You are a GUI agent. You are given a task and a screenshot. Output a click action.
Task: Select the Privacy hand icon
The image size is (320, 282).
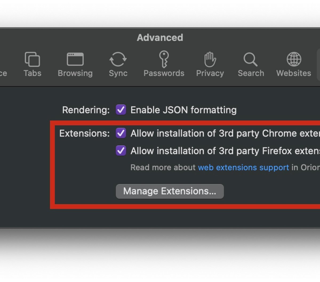210,59
